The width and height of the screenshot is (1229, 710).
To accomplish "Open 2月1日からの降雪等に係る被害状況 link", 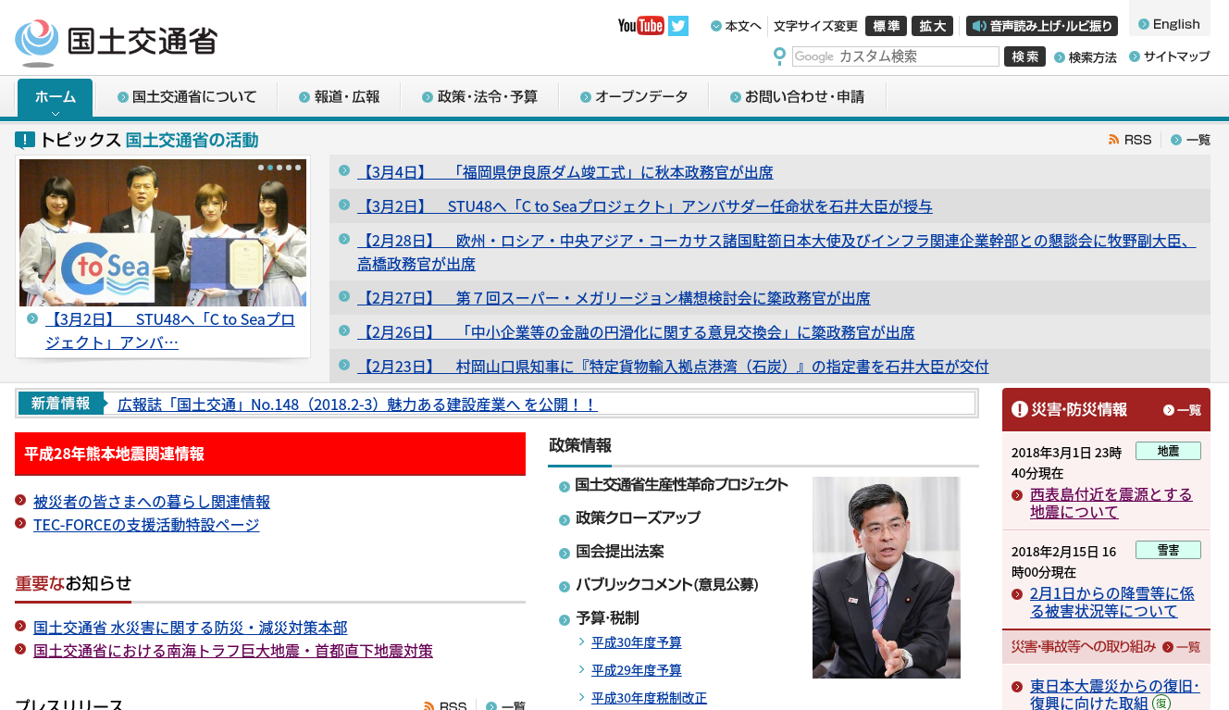I will pos(1112,603).
